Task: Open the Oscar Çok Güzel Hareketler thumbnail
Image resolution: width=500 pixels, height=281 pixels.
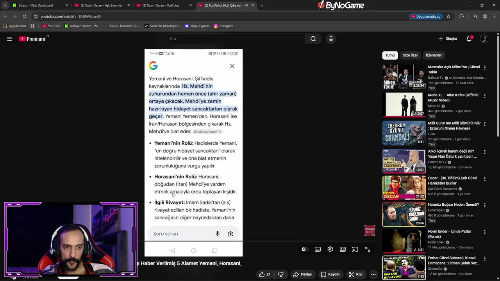Action: 404,187
